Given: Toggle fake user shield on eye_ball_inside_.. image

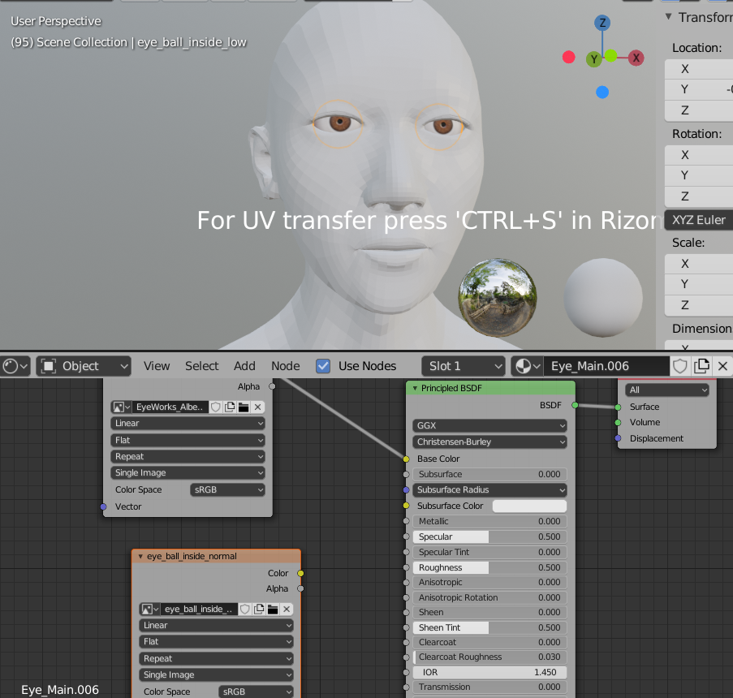Looking at the screenshot, I should [x=244, y=610].
